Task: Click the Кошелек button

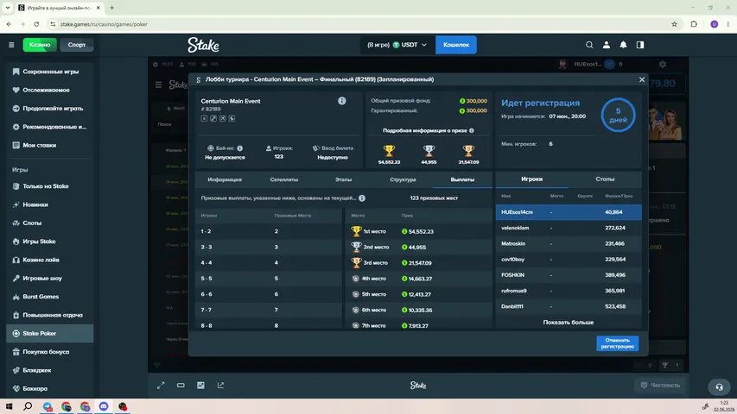Action: coord(456,45)
